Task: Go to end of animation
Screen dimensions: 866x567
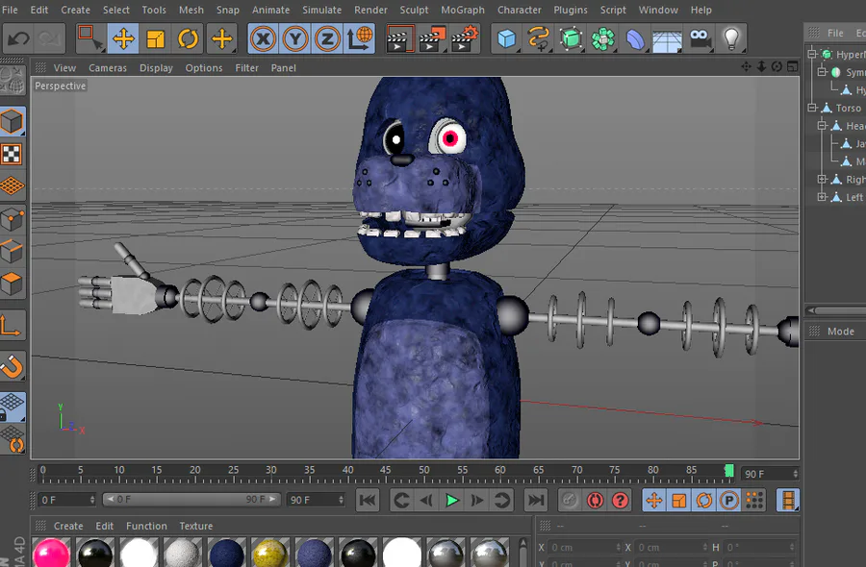Action: coord(535,501)
